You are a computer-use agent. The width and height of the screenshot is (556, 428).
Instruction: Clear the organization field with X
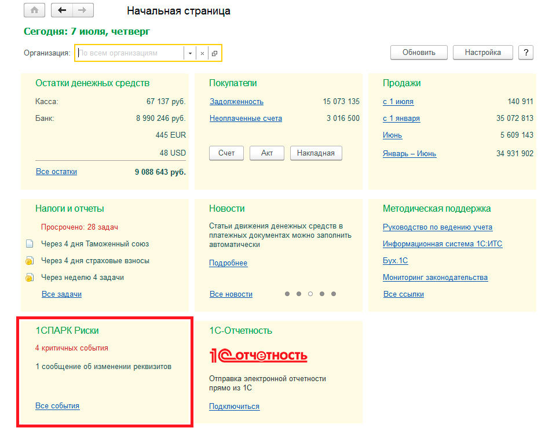point(202,53)
